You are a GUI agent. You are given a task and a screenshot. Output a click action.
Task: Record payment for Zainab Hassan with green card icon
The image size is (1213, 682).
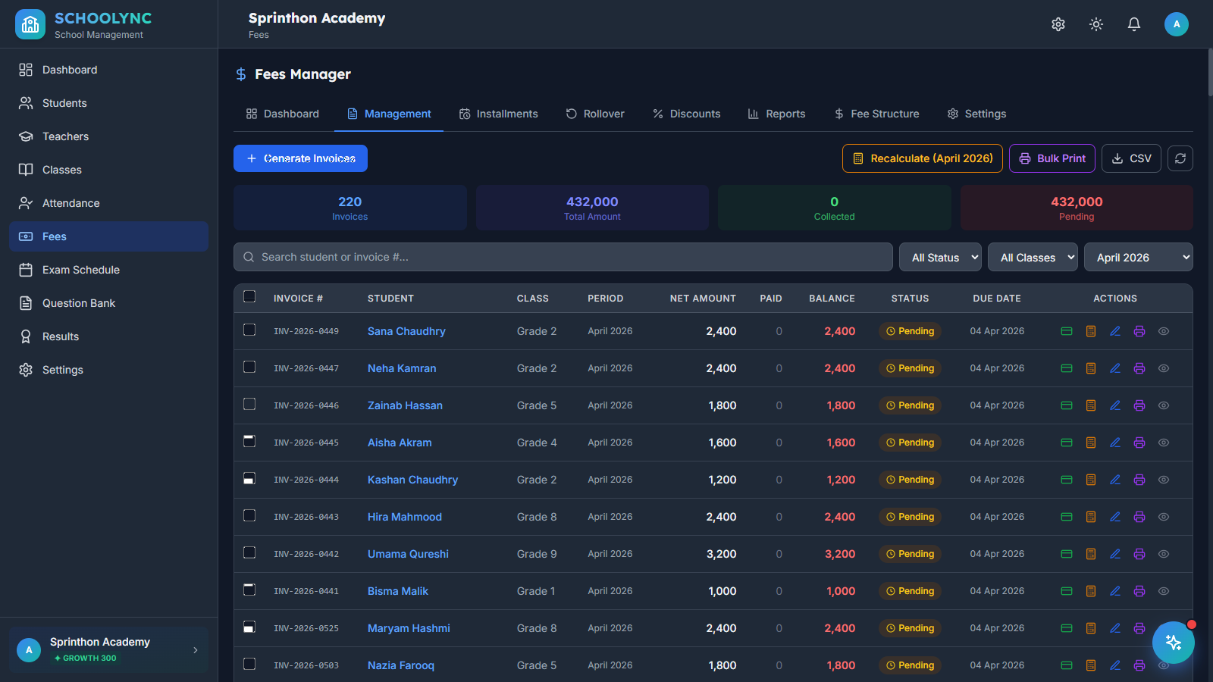click(1067, 405)
